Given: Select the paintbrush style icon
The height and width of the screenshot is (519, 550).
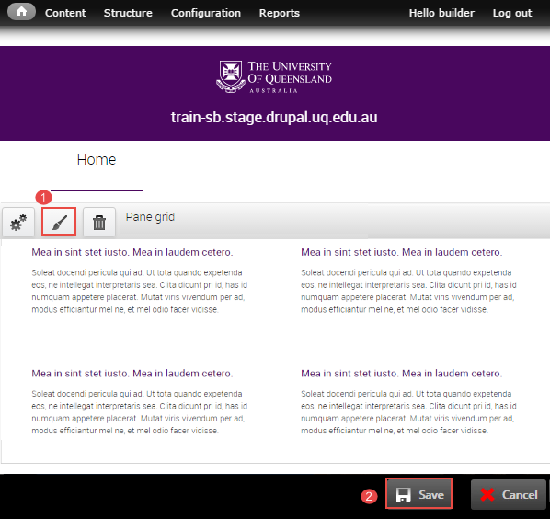Looking at the screenshot, I should tap(59, 222).
